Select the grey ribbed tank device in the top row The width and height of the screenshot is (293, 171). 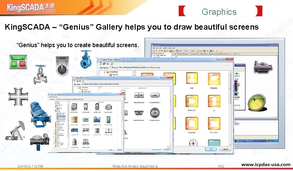[x=108, y=107]
